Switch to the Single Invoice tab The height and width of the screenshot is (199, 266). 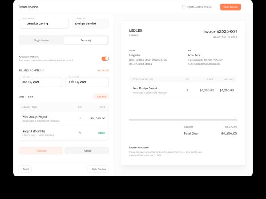tap(41, 40)
